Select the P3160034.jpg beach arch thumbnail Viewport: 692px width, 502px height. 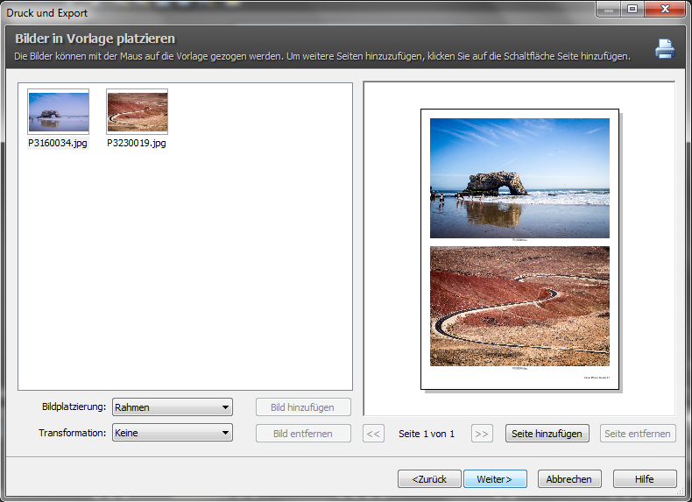[58, 112]
